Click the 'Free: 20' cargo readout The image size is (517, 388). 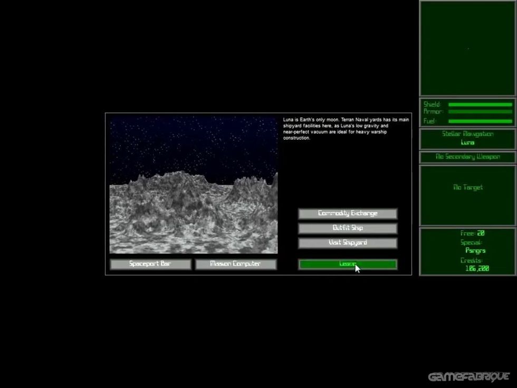click(472, 233)
